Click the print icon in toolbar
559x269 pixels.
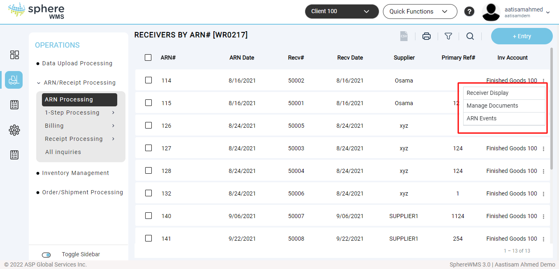coord(427,36)
